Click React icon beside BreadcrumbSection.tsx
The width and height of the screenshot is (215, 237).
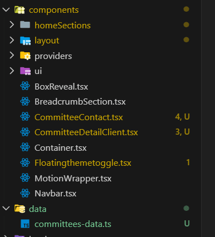click(x=25, y=101)
